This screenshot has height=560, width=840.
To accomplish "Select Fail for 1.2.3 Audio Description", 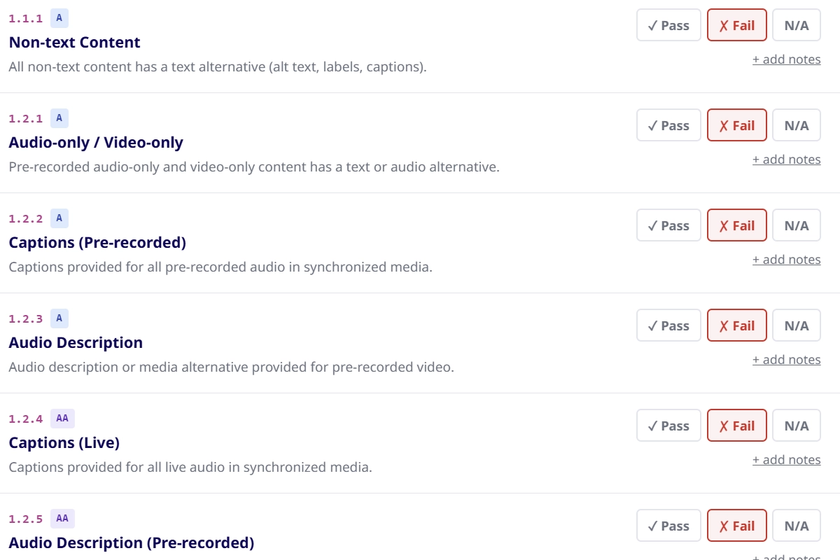I will coord(736,325).
